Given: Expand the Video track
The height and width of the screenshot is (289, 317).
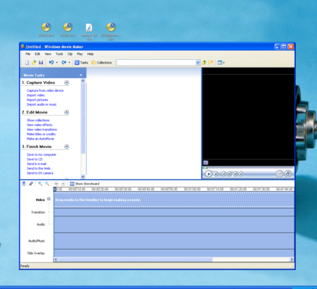Looking at the screenshot, I should pyautogui.click(x=49, y=199).
